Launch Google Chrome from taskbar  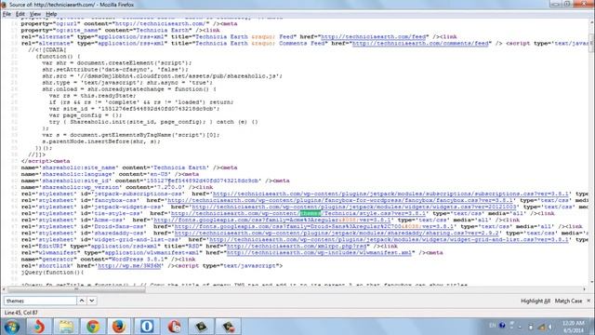pos(93,327)
